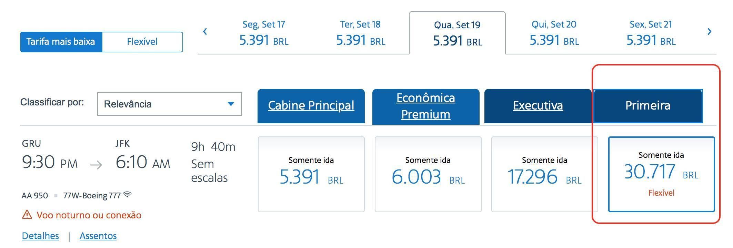Open the Classificar por Relevância dropdown
The image size is (733, 248).
coord(169,104)
